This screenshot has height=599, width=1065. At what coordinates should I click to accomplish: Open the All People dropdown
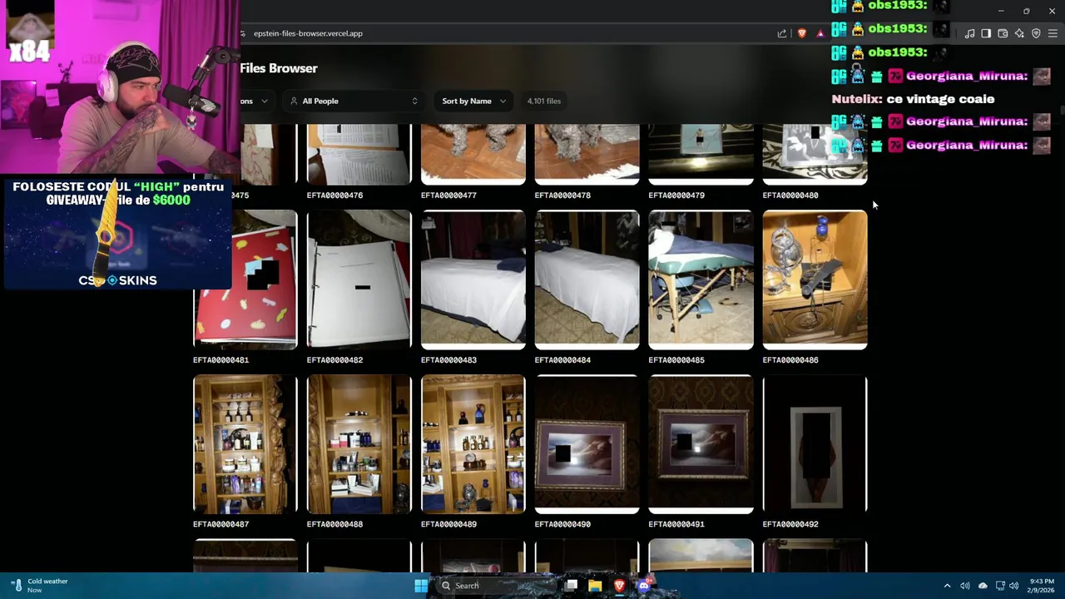tap(353, 101)
